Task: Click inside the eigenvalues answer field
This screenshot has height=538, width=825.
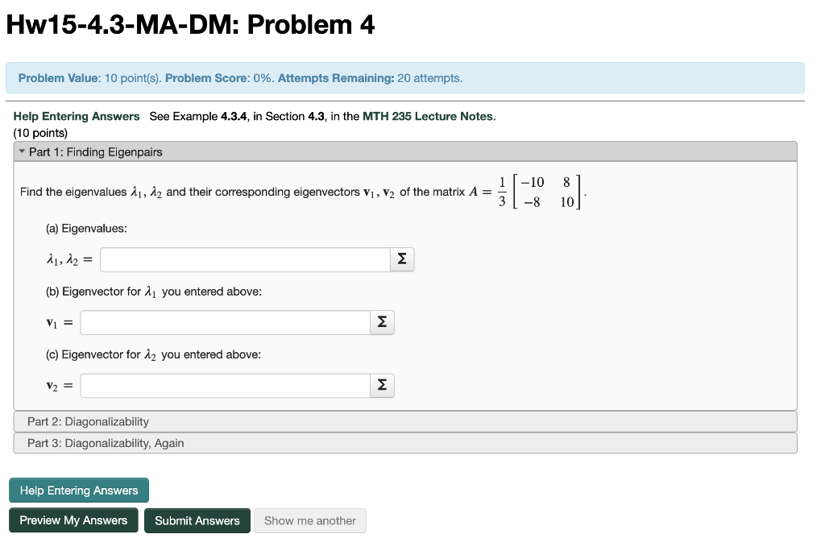Action: tap(242, 259)
